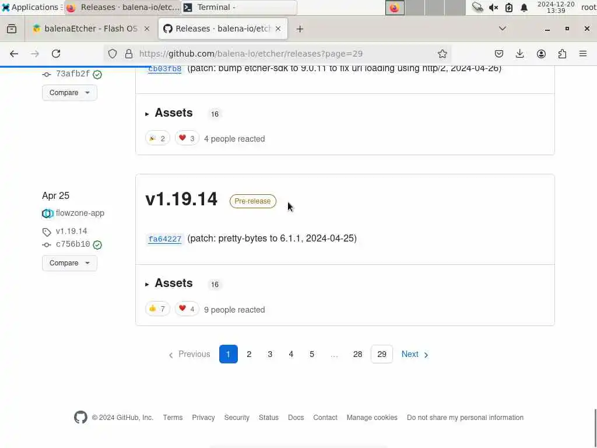
Task: Open the Terms footer link
Action: (x=173, y=418)
